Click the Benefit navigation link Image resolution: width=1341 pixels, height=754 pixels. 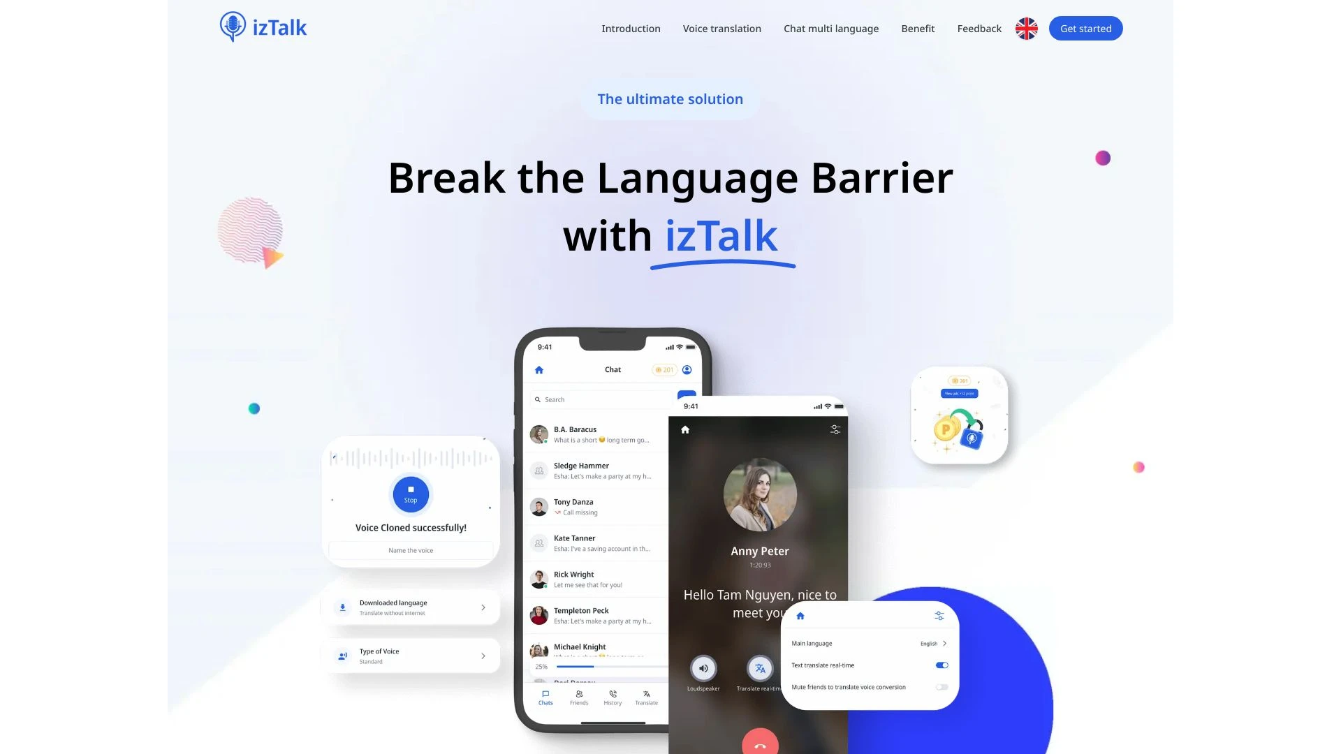click(917, 28)
